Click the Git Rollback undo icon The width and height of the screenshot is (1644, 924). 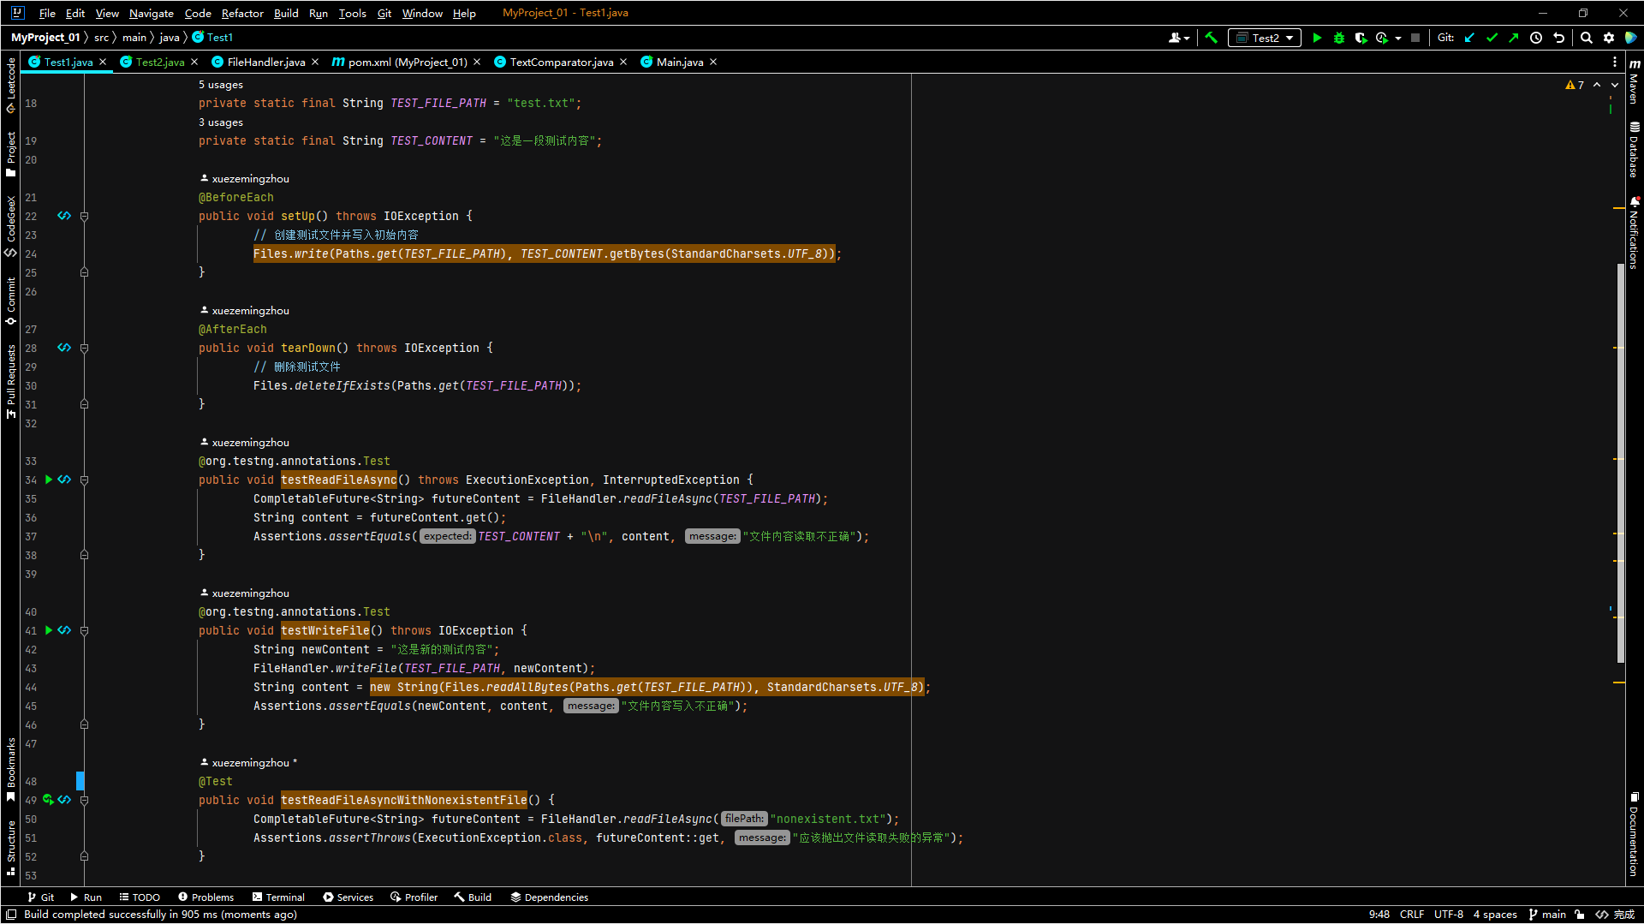point(1559,38)
